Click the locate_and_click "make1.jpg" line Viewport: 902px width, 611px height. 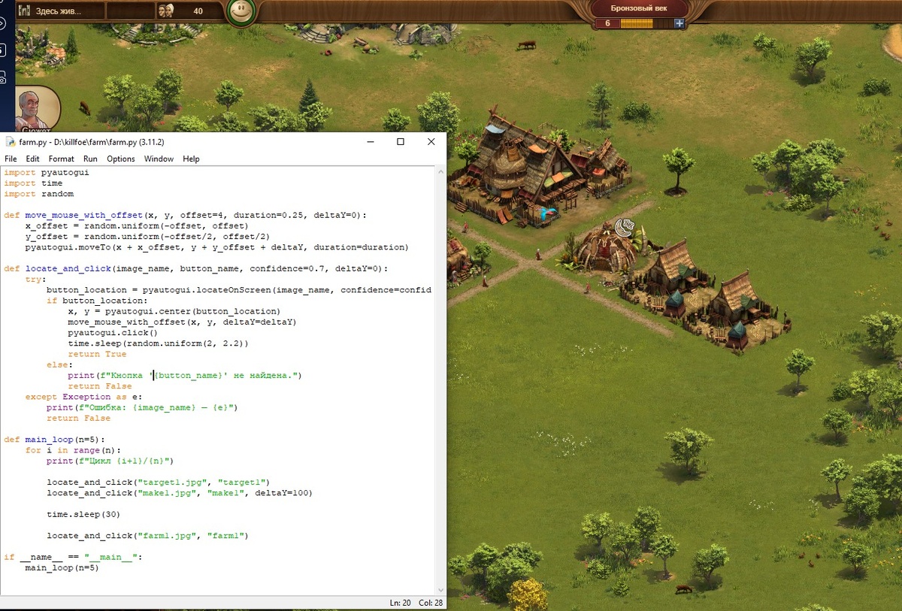click(x=179, y=493)
